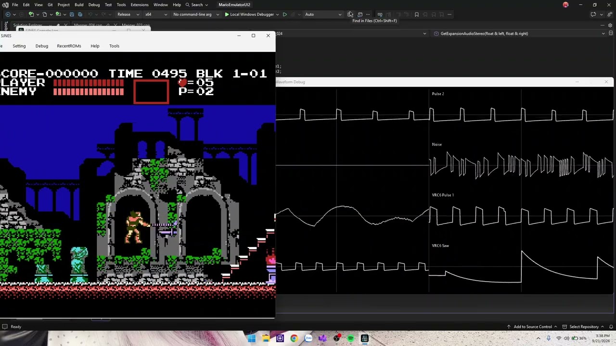Open the Help menu in SJNES window
Screen dimensions: 616x346
click(x=95, y=46)
